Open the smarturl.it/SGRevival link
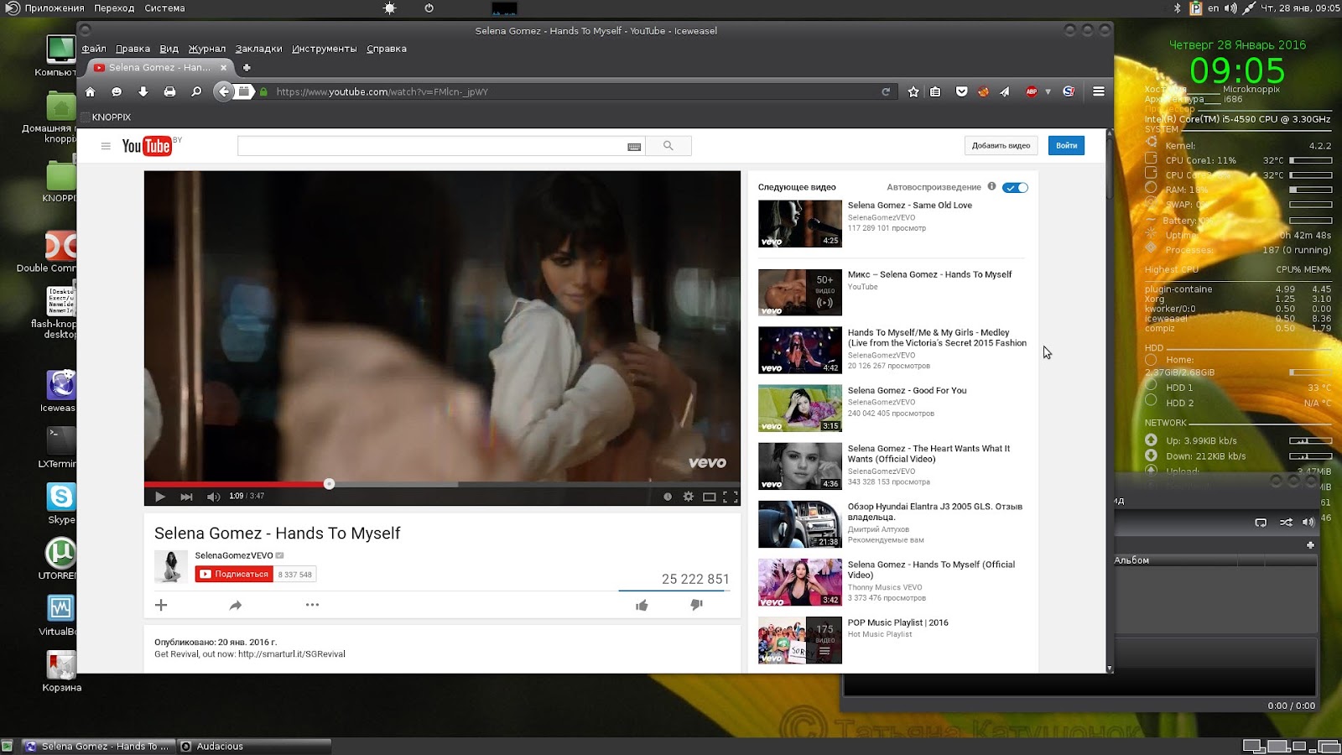The width and height of the screenshot is (1342, 755). 292,654
